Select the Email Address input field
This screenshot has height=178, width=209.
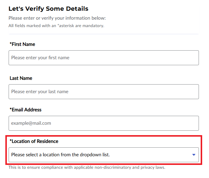coord(103,123)
